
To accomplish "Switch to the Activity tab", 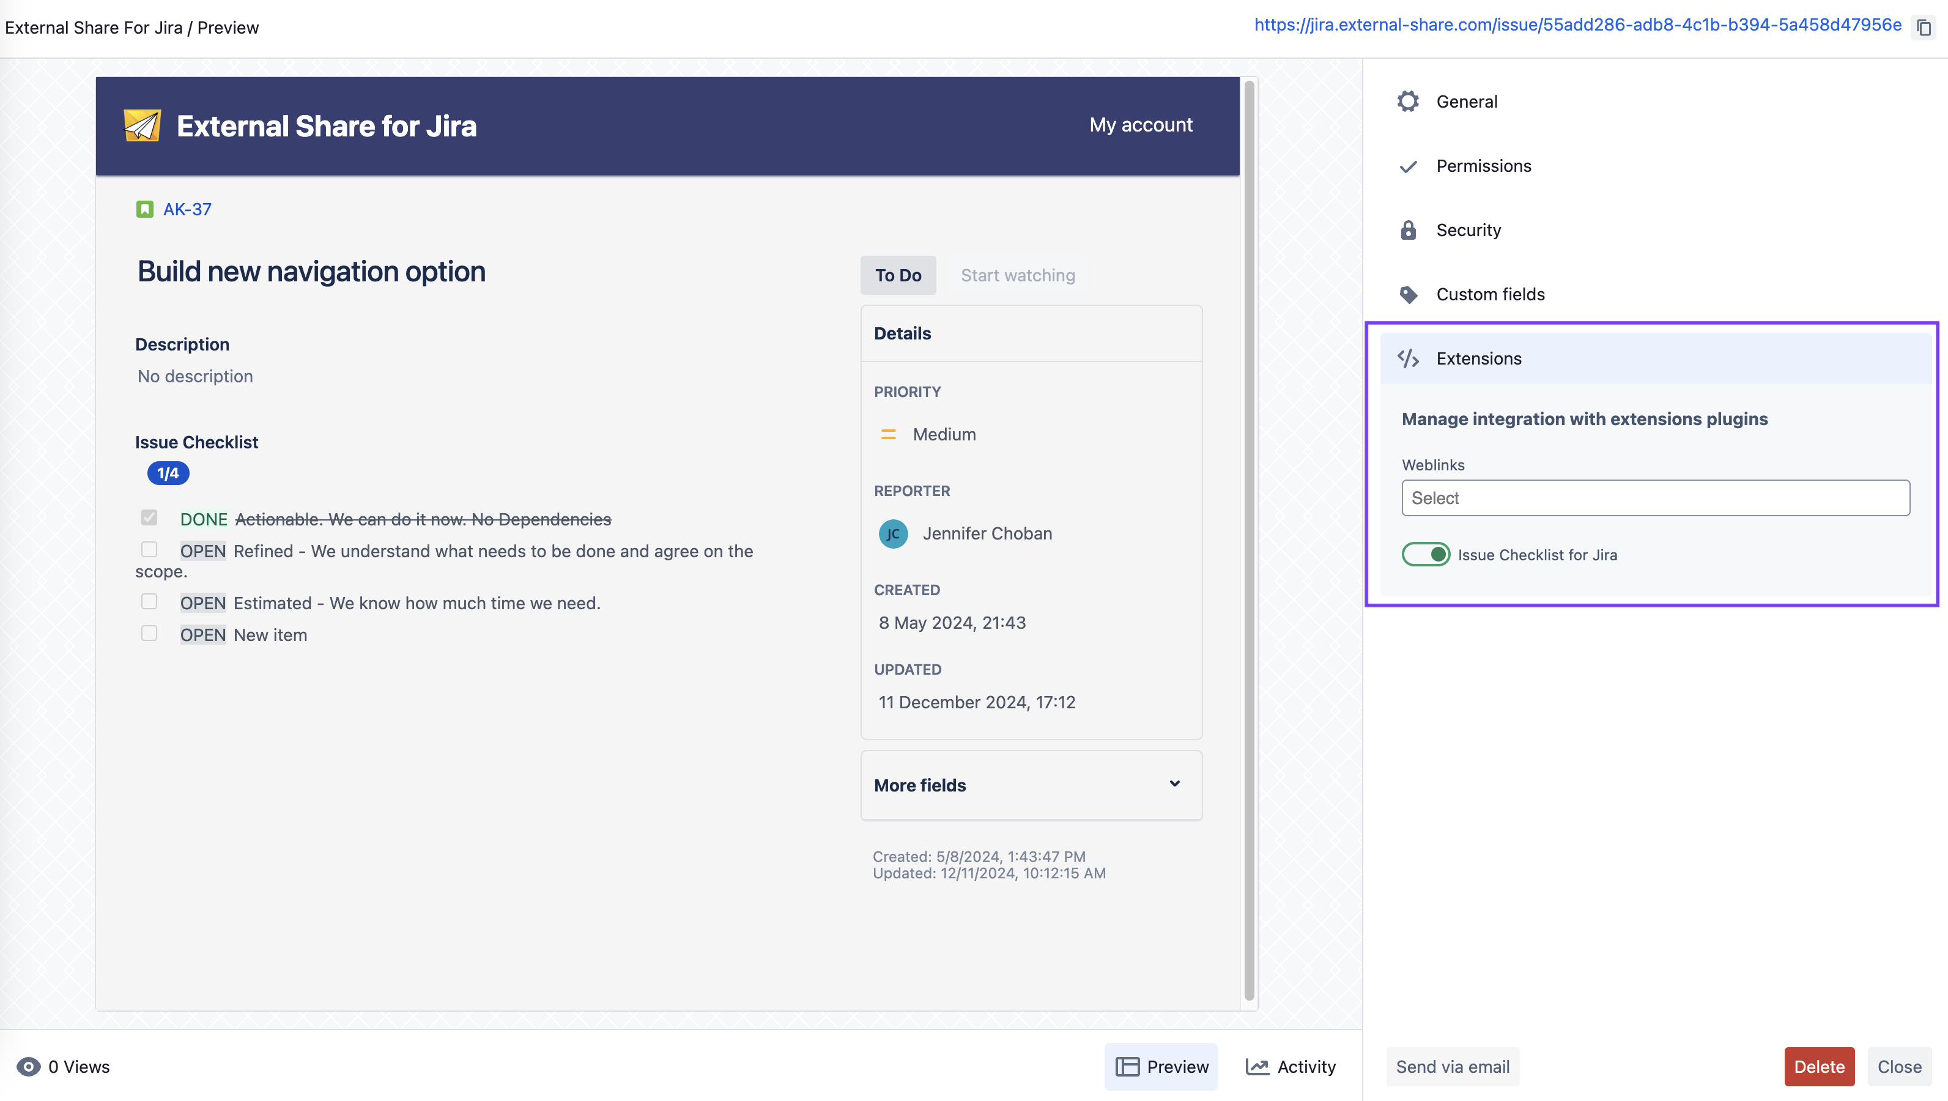I will click(x=1290, y=1066).
